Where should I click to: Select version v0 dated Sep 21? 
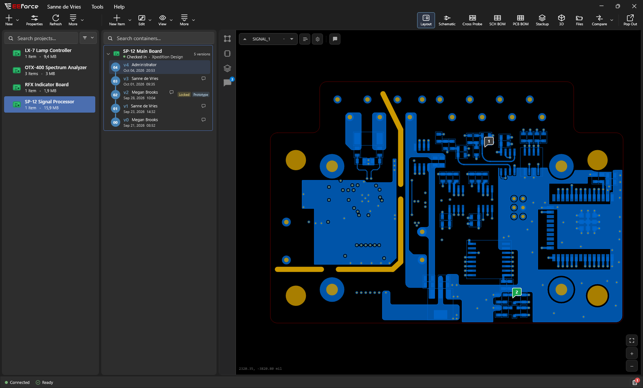160,122
